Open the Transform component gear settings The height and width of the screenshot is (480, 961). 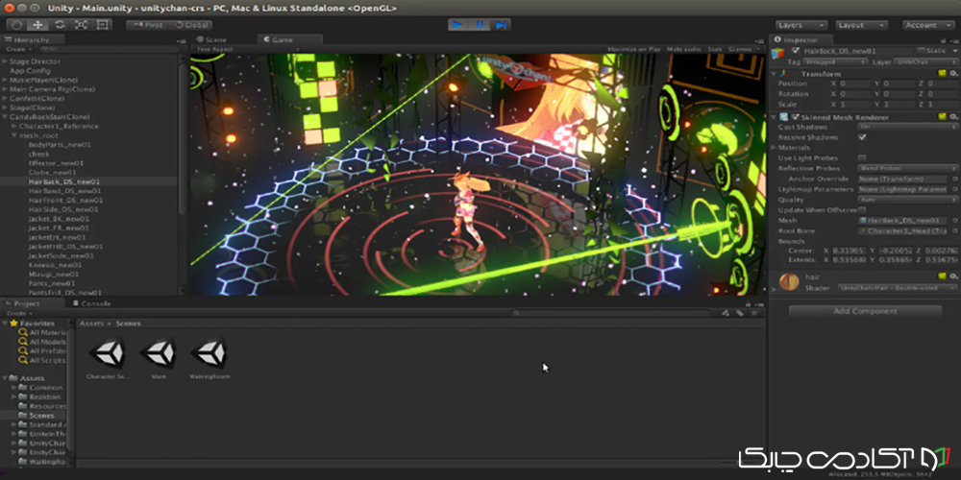[x=953, y=74]
